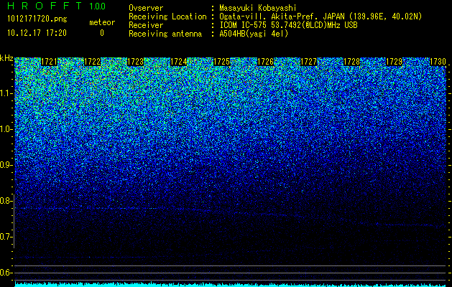Click the 1725 time marker
Image resolution: width=452 pixels, height=287 pixels.
point(221,62)
